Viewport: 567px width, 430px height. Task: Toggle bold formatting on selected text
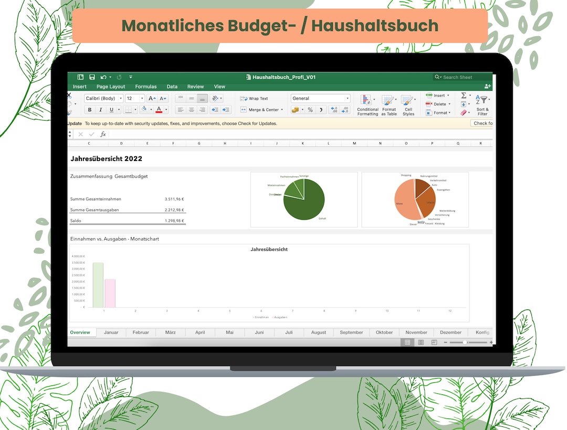89,110
